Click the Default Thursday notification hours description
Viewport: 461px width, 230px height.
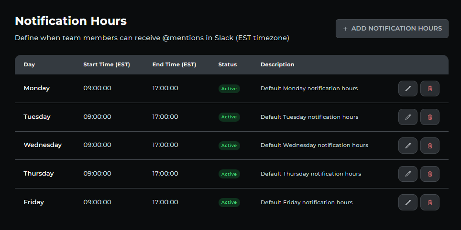coord(310,174)
